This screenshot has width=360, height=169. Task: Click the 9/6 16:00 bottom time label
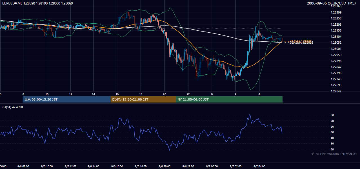click(x=117, y=166)
